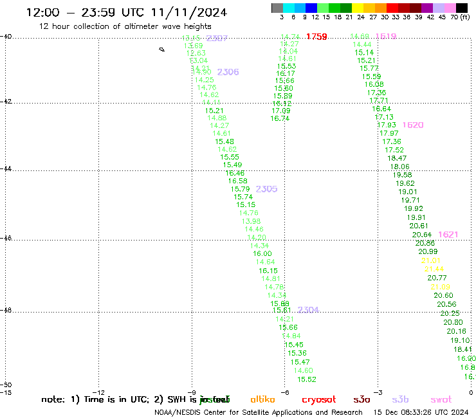The width and height of the screenshot is (476, 418).
Task: Click the small island outline near top left
Action: click(x=162, y=50)
